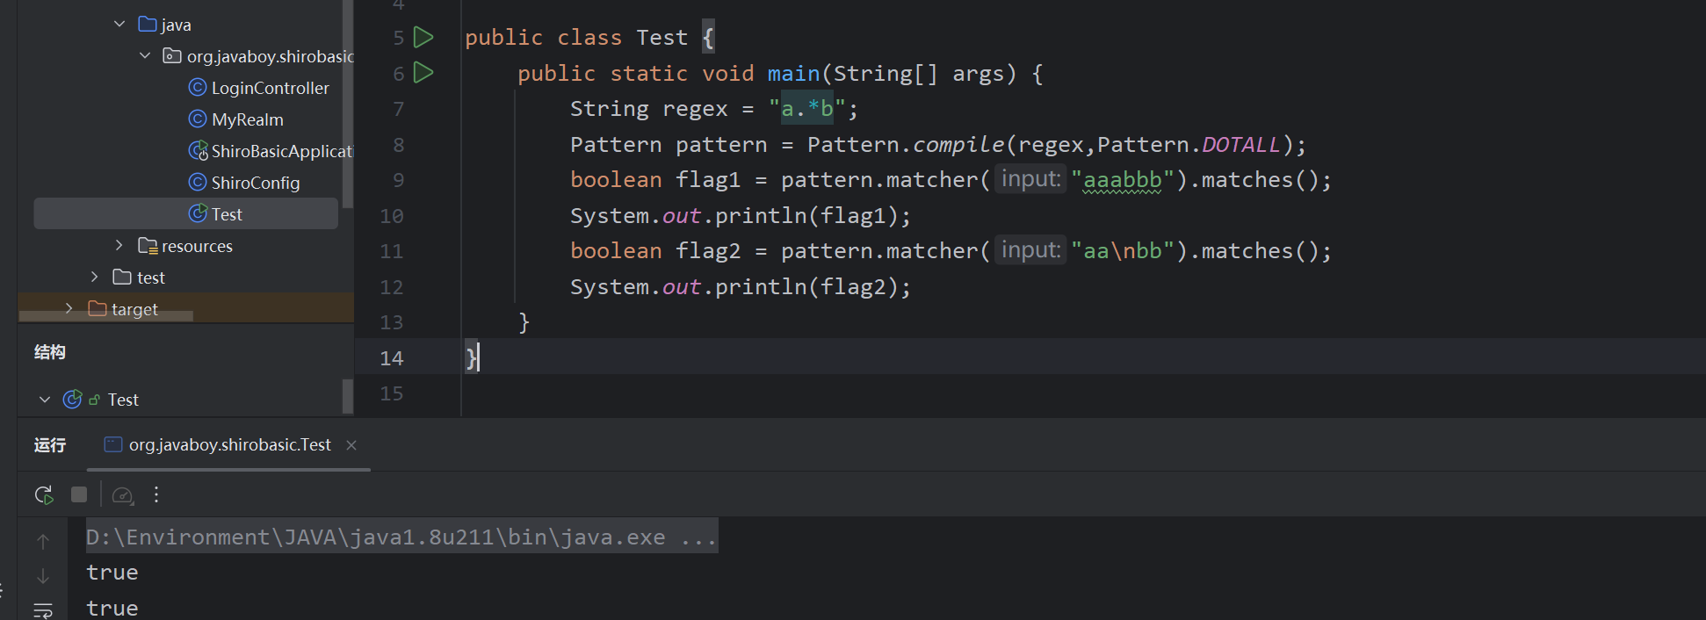Click the "aaabbb" string literal
Image resolution: width=1706 pixels, height=620 pixels.
pos(1123,180)
